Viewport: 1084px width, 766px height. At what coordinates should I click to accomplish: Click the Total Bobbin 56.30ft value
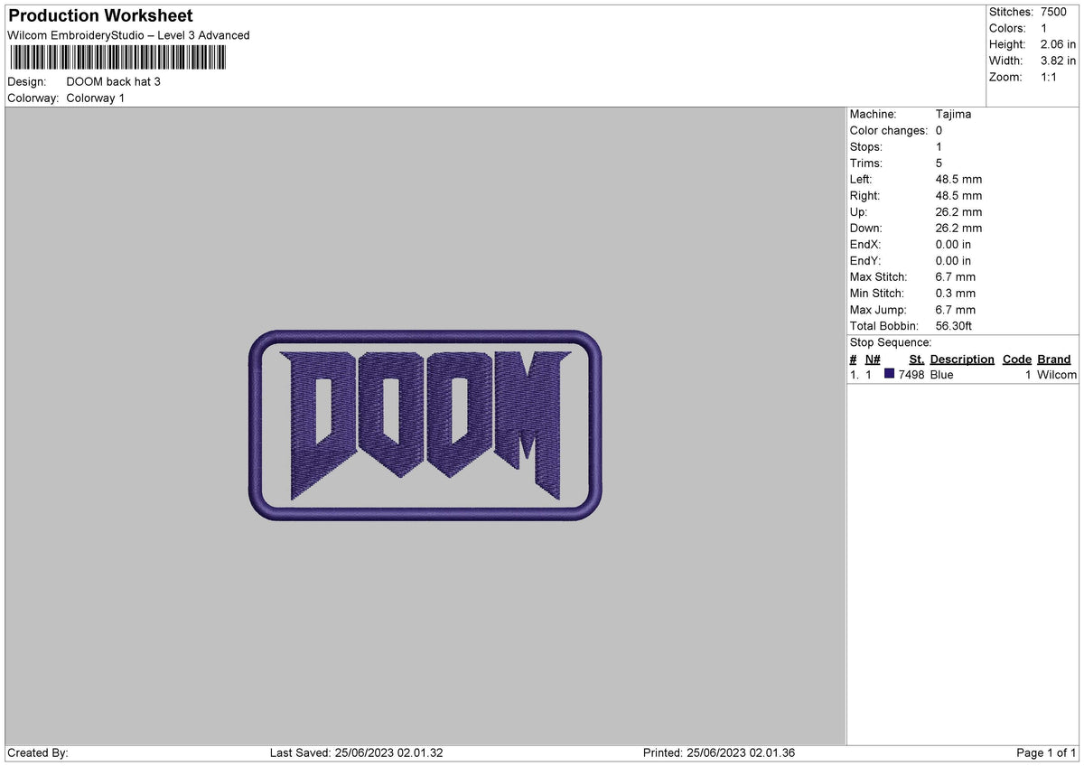[x=953, y=325]
